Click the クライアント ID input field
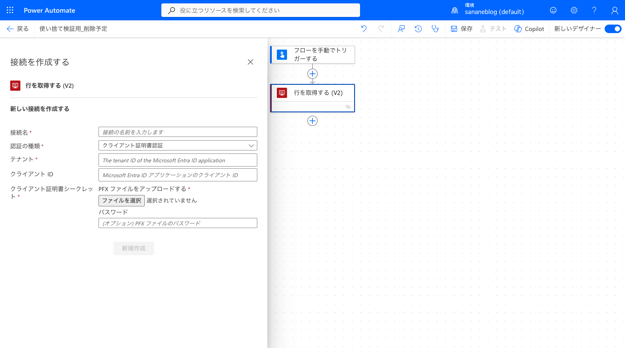 click(x=178, y=175)
